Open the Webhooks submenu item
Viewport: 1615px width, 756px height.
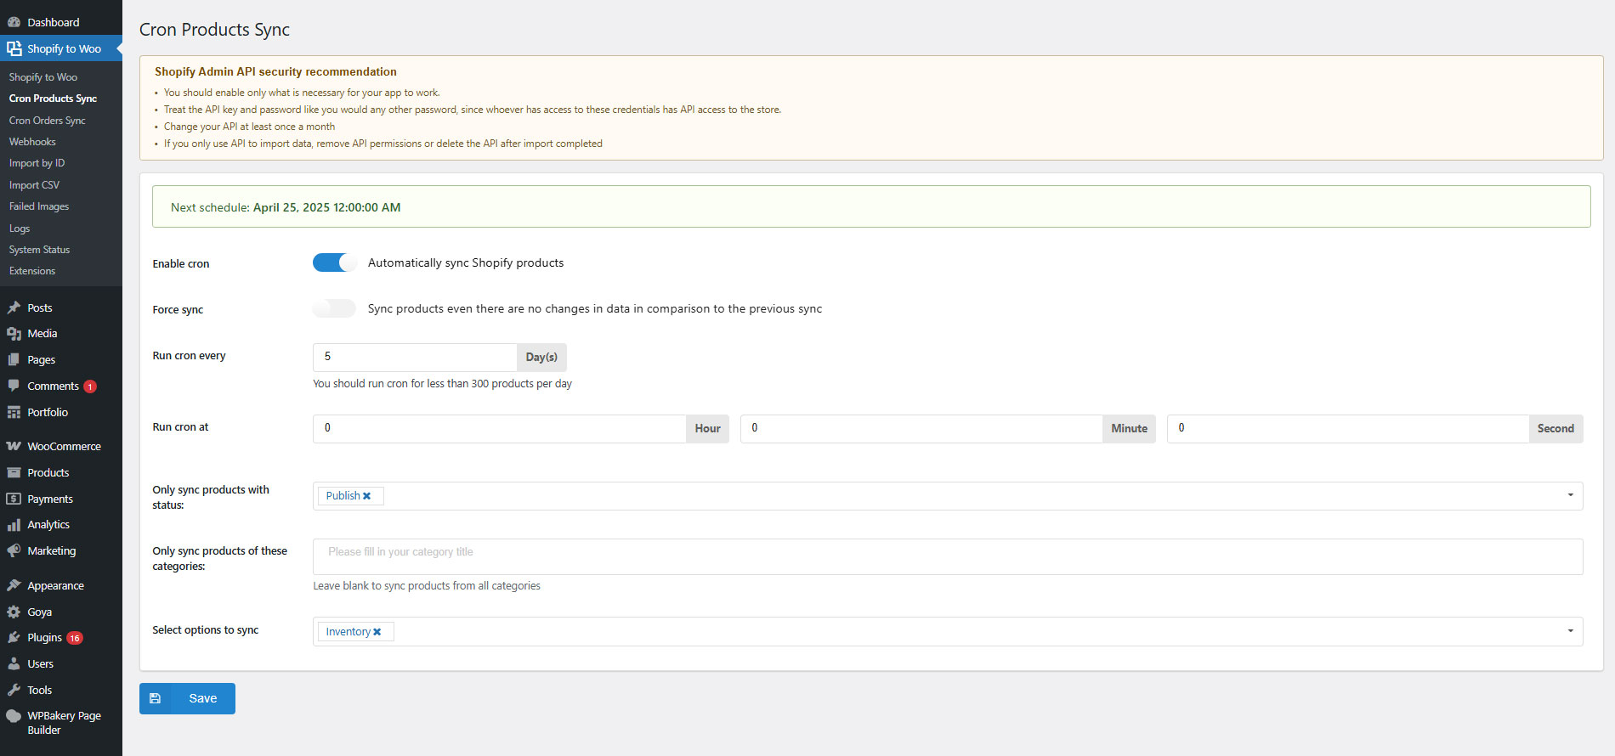pyautogui.click(x=32, y=142)
